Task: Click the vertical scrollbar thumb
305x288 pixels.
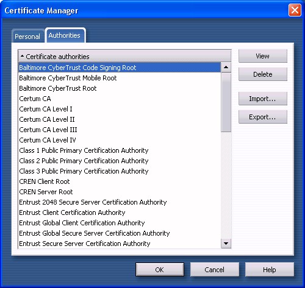Action: coord(226,102)
